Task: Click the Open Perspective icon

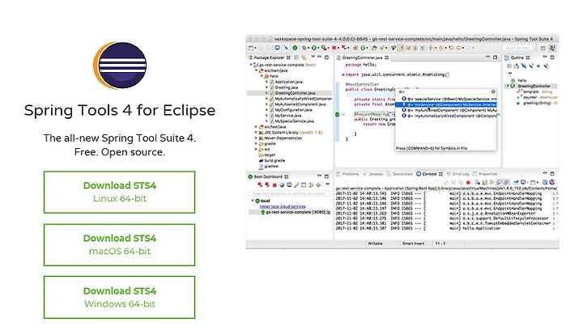Action: coord(543,48)
